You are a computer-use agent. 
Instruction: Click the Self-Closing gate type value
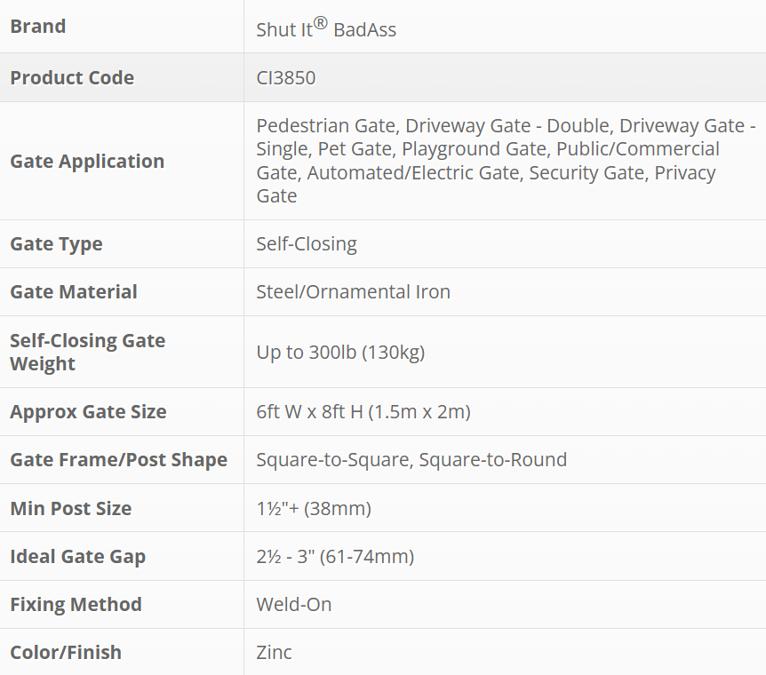307,244
